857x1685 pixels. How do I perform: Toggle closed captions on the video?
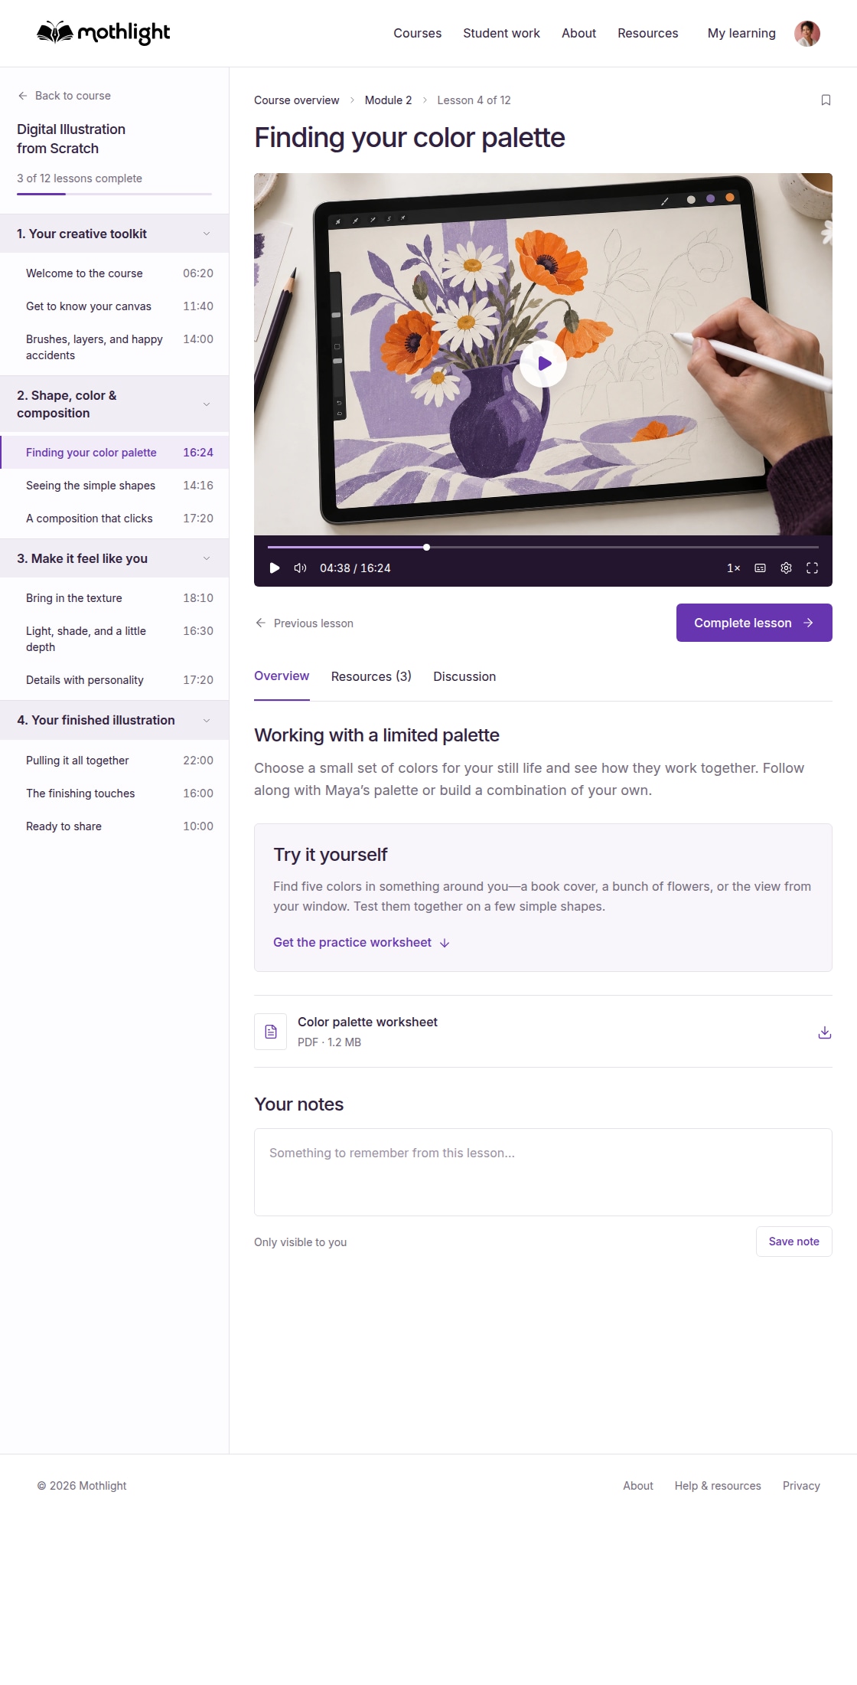tap(760, 568)
